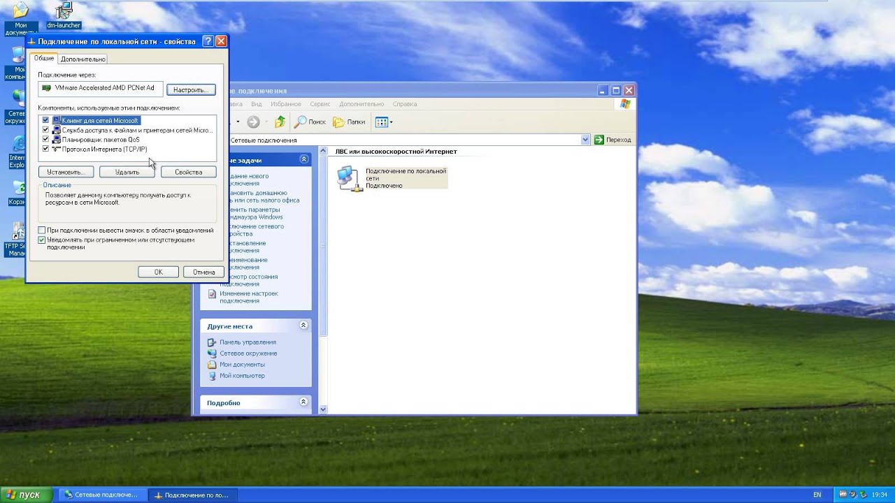The height and width of the screenshot is (503, 895).
Task: Open Панель управления icon in Other Places
Action: (212, 342)
